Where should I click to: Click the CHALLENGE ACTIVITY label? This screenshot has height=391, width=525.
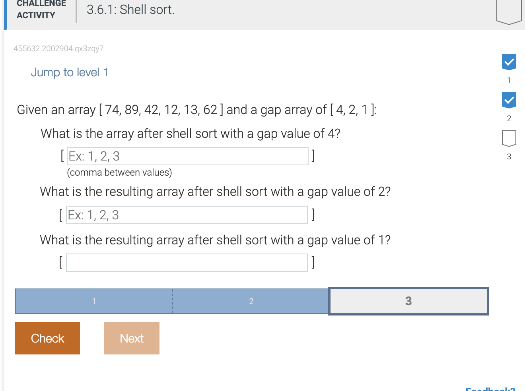point(41,10)
